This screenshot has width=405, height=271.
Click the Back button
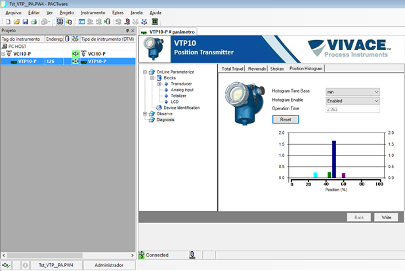click(x=359, y=217)
